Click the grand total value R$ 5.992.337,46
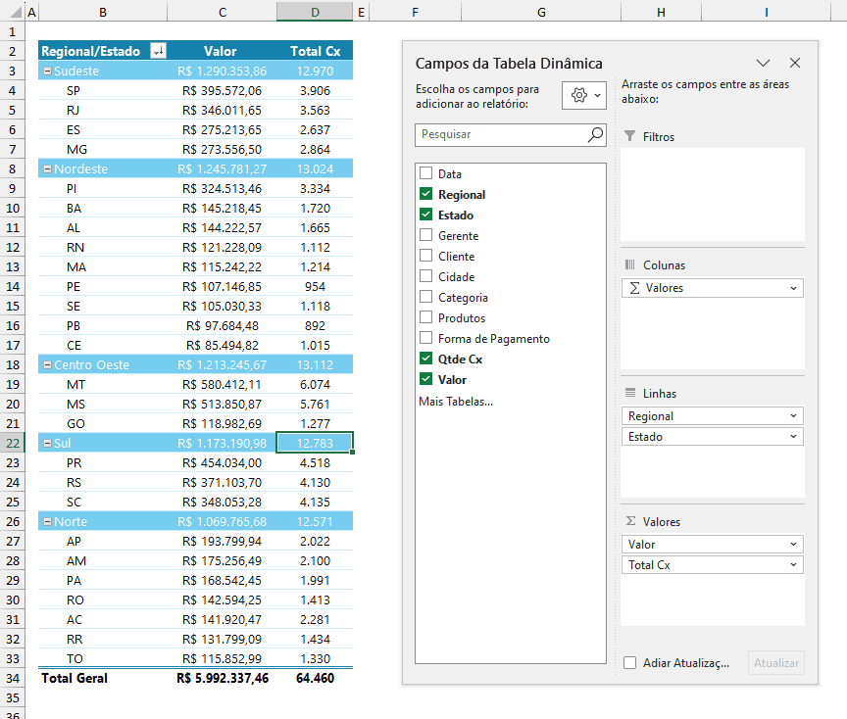 click(223, 679)
